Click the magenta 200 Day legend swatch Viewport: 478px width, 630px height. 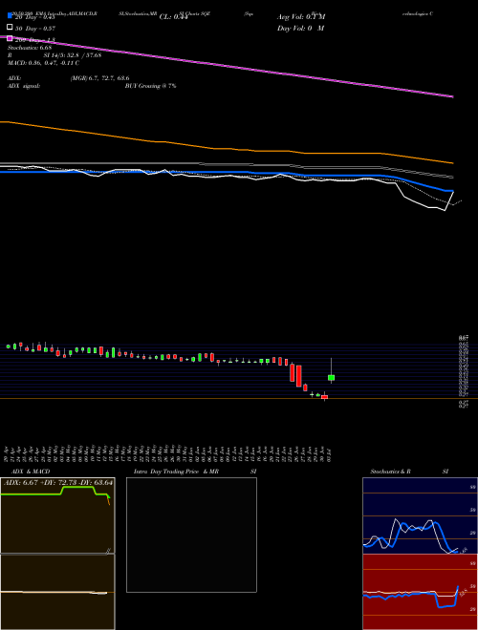point(11,38)
